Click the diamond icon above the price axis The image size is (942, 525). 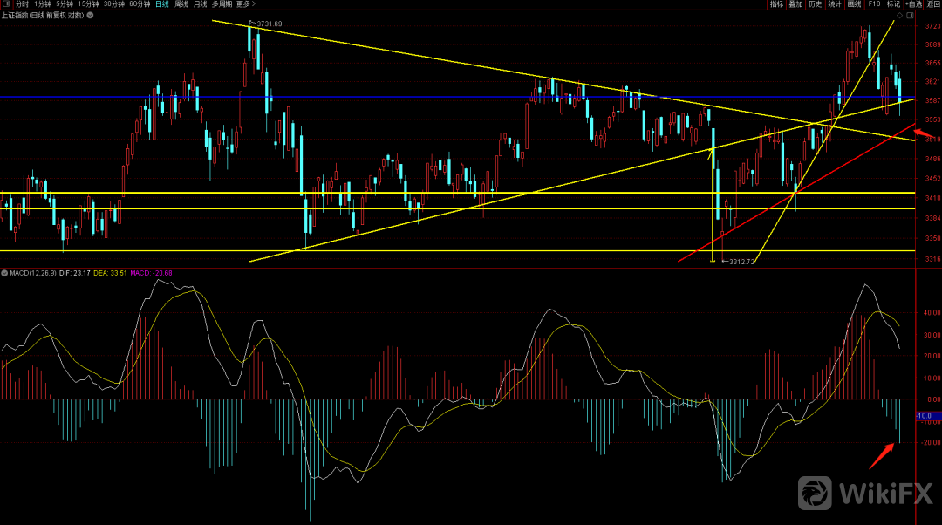[899, 16]
